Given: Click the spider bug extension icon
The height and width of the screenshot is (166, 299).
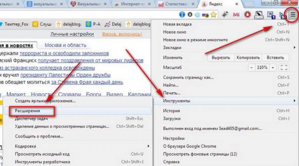Looking at the screenshot, I should (225, 14).
